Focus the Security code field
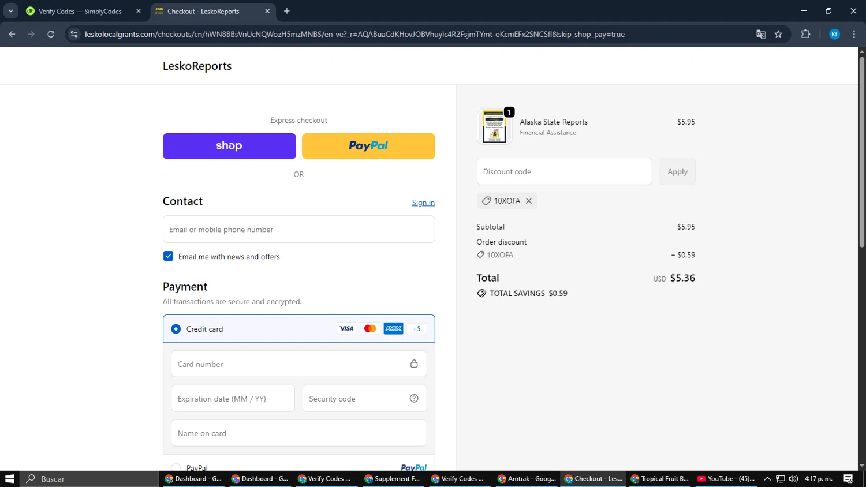 pos(364,399)
